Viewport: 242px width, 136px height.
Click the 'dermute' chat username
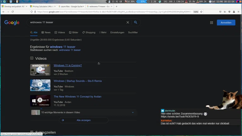pyautogui.click(x=170, y=110)
